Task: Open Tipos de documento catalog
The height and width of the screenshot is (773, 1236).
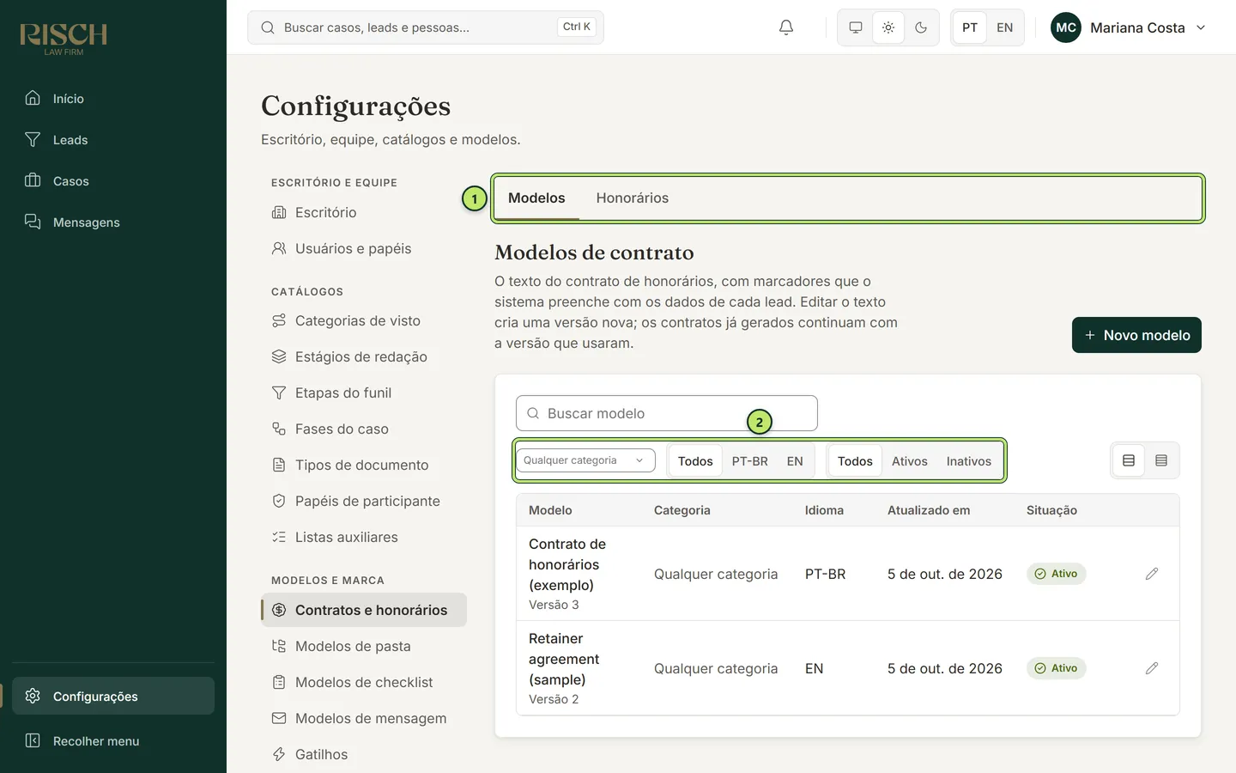Action: tap(364, 465)
